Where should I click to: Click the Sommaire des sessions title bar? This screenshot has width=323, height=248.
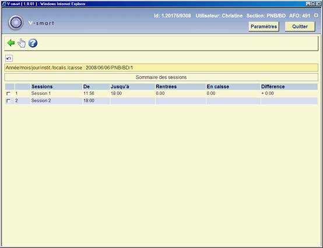[x=161, y=77]
